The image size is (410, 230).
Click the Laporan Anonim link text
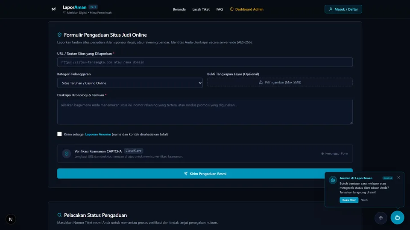(x=98, y=134)
